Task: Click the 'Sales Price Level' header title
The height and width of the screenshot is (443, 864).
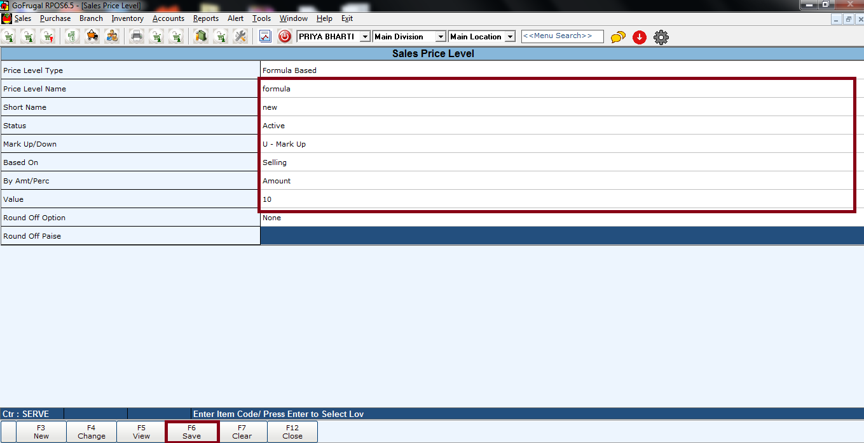Action: point(433,54)
